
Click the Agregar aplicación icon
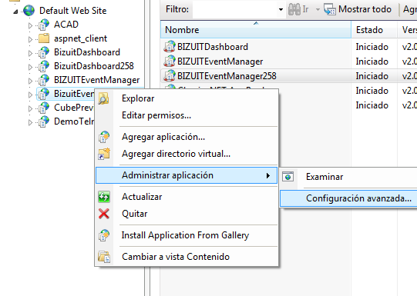click(104, 137)
